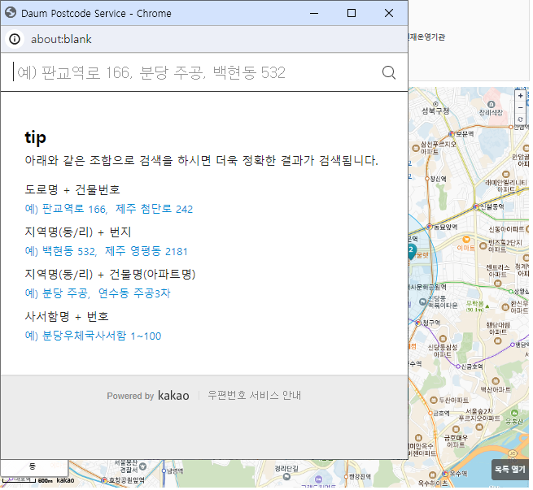Click the magnifier search icon in postcode popup
The width and height of the screenshot is (533, 490).
tap(388, 72)
